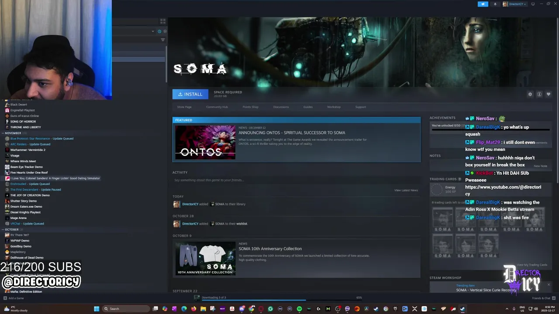Select Guns of Icarus Online in library
Screen dimensions: 559x314
click(24, 116)
